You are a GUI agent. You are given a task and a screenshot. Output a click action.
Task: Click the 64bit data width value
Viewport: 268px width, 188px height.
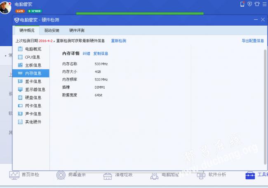point(99,95)
